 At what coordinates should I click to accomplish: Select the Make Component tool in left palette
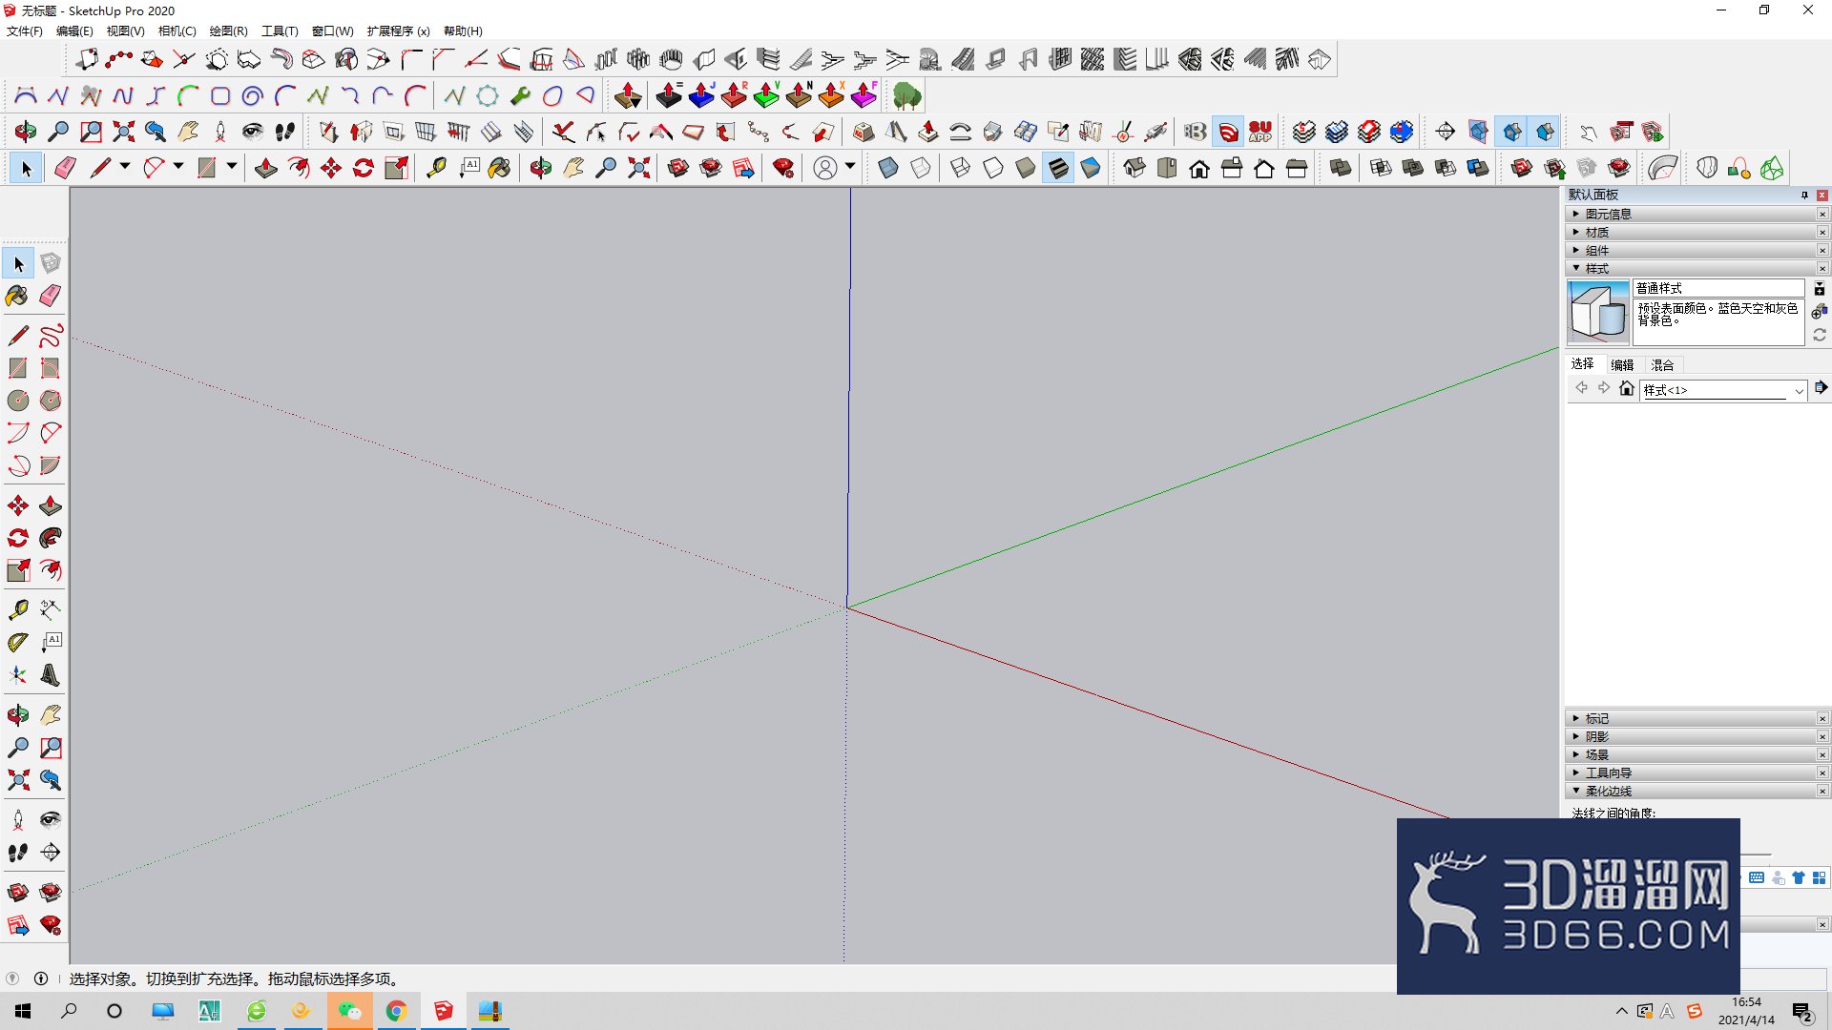tap(51, 263)
